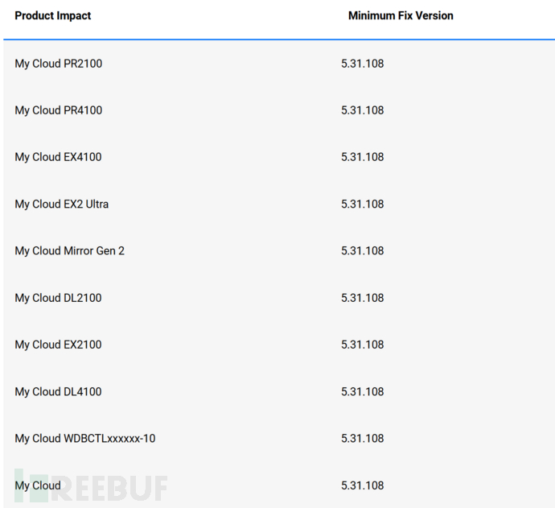Select the 5.31.108 version beside My Cloud EX4100

(362, 157)
